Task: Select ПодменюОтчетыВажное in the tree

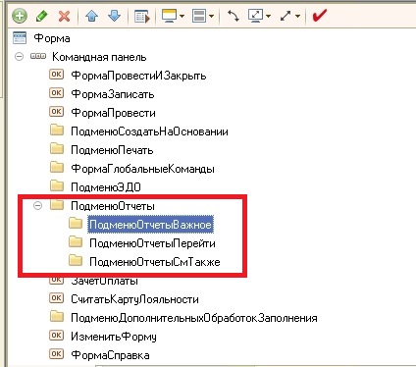Action: 150,225
